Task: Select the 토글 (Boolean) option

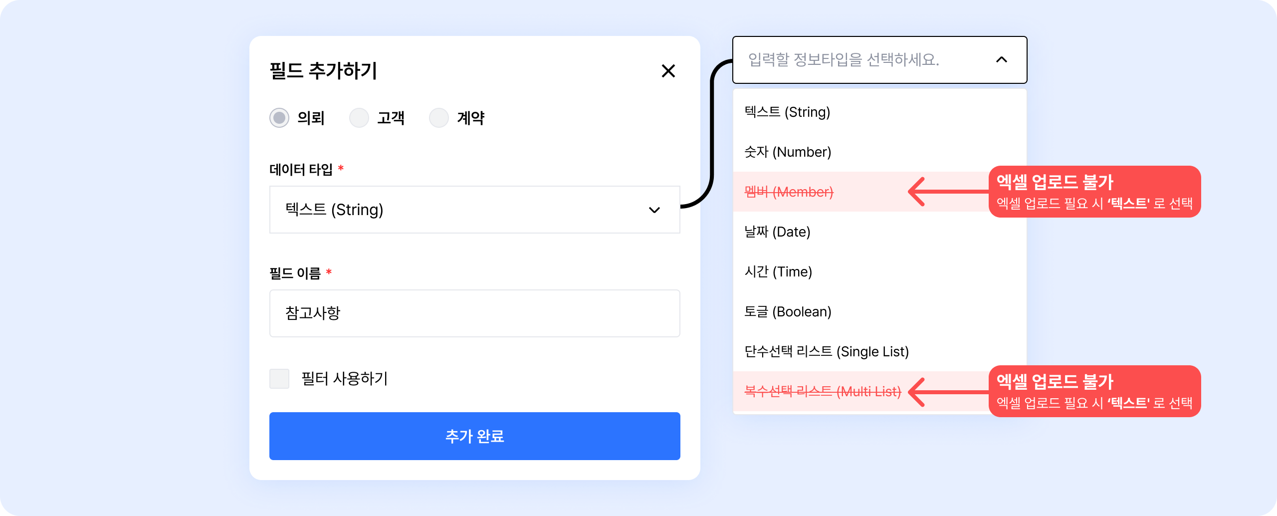Action: point(788,311)
